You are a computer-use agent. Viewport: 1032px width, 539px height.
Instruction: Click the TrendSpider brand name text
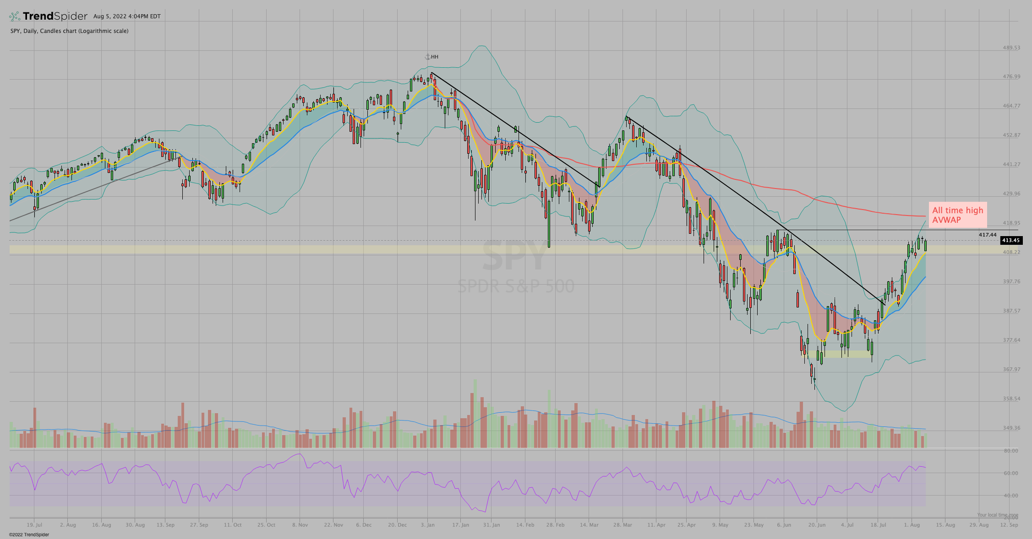tap(55, 16)
